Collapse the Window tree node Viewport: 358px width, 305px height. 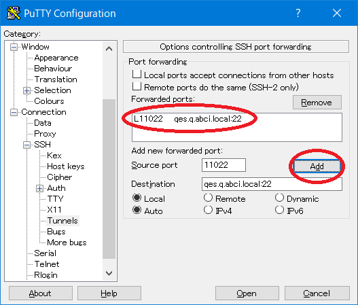pyautogui.click(x=14, y=48)
